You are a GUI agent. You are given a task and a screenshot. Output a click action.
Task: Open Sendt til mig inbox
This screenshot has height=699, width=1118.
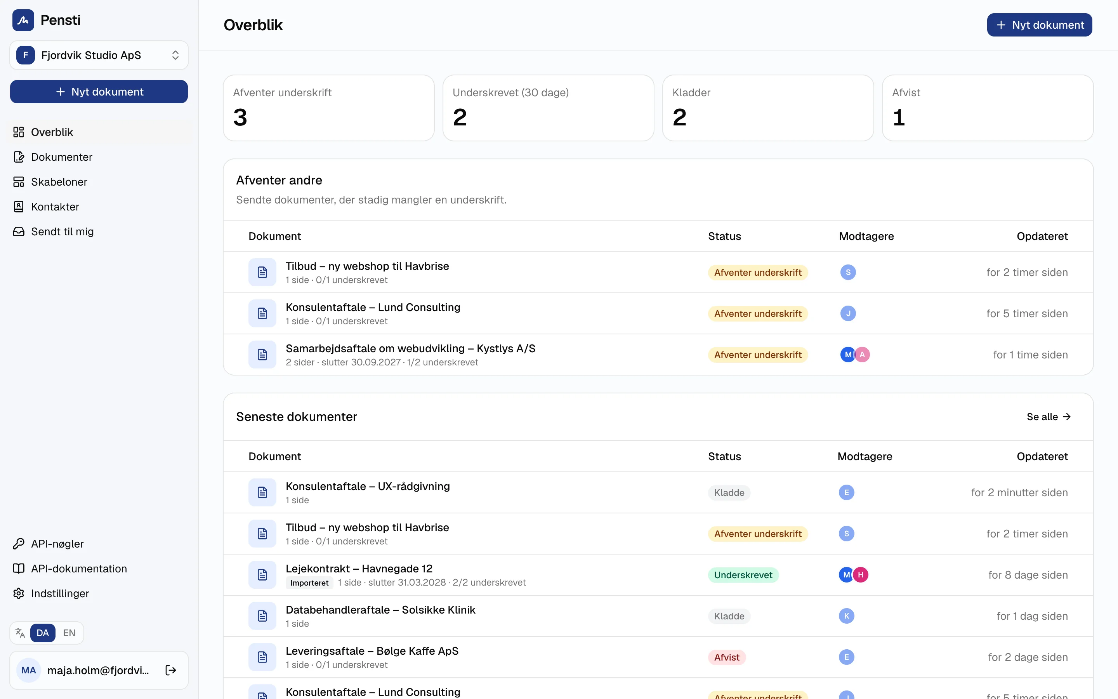(99, 231)
